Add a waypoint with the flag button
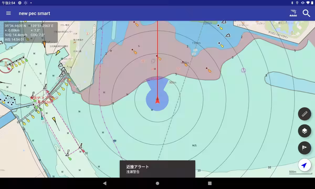 (x=304, y=148)
